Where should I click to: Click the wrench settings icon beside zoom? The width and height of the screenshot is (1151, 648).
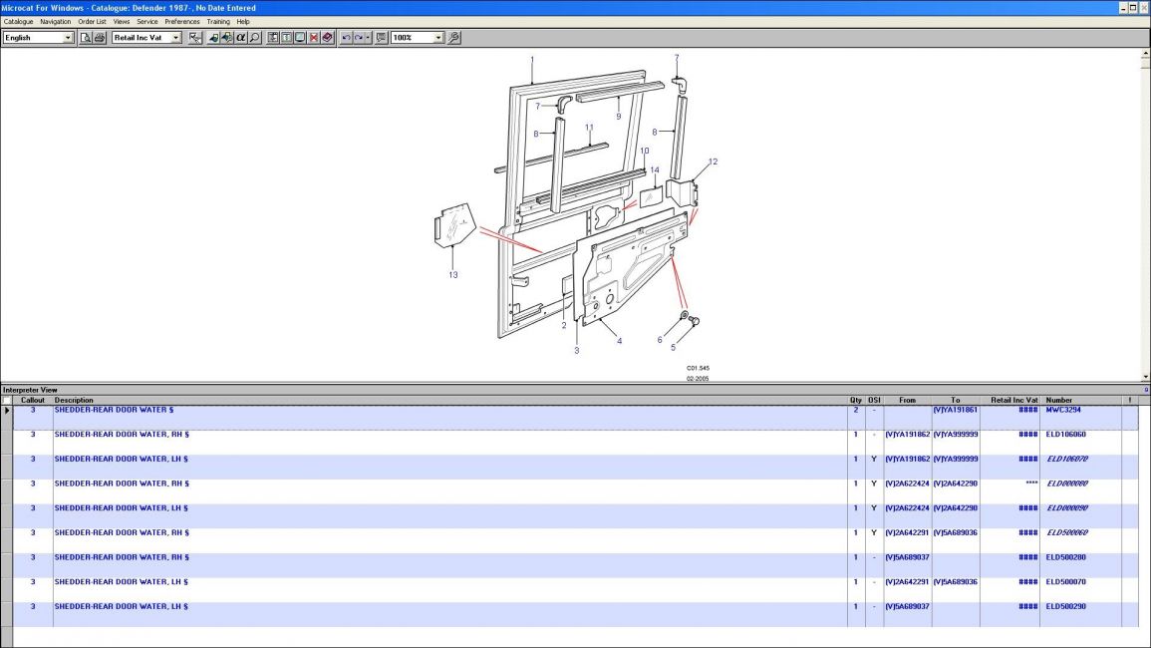(454, 38)
